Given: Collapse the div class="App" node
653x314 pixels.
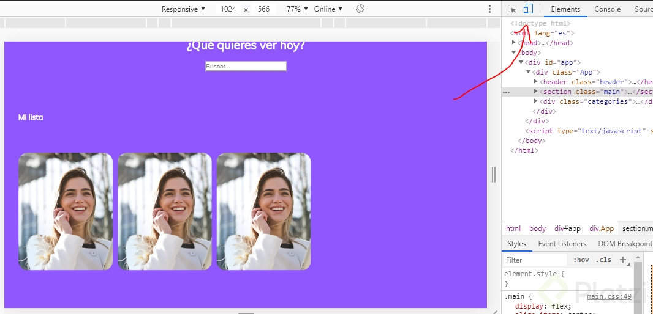Looking at the screenshot, I should coord(529,72).
